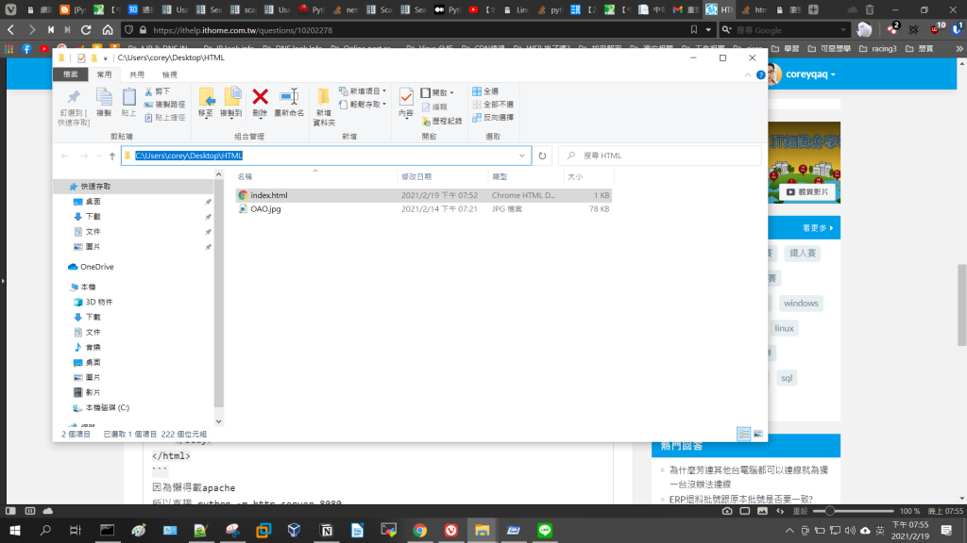This screenshot has width=967, height=543.
Task: Expand the address bar history dropdown
Action: [x=521, y=156]
